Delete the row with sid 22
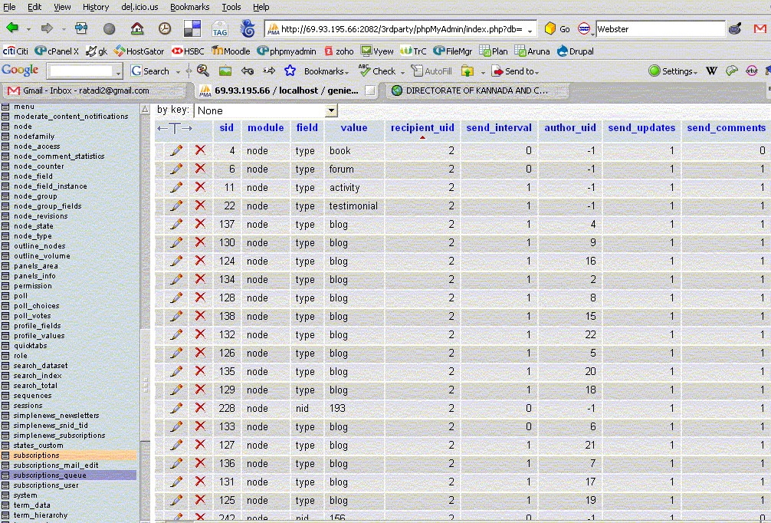771x523 pixels. (201, 206)
